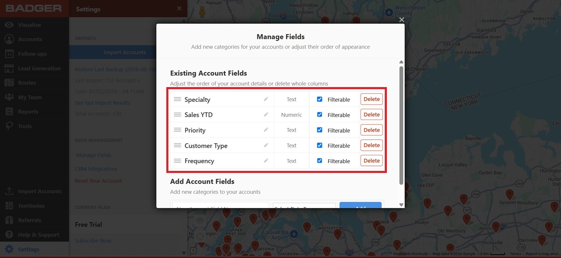
Task: Click the New Account Field Name input
Action: coord(221,205)
